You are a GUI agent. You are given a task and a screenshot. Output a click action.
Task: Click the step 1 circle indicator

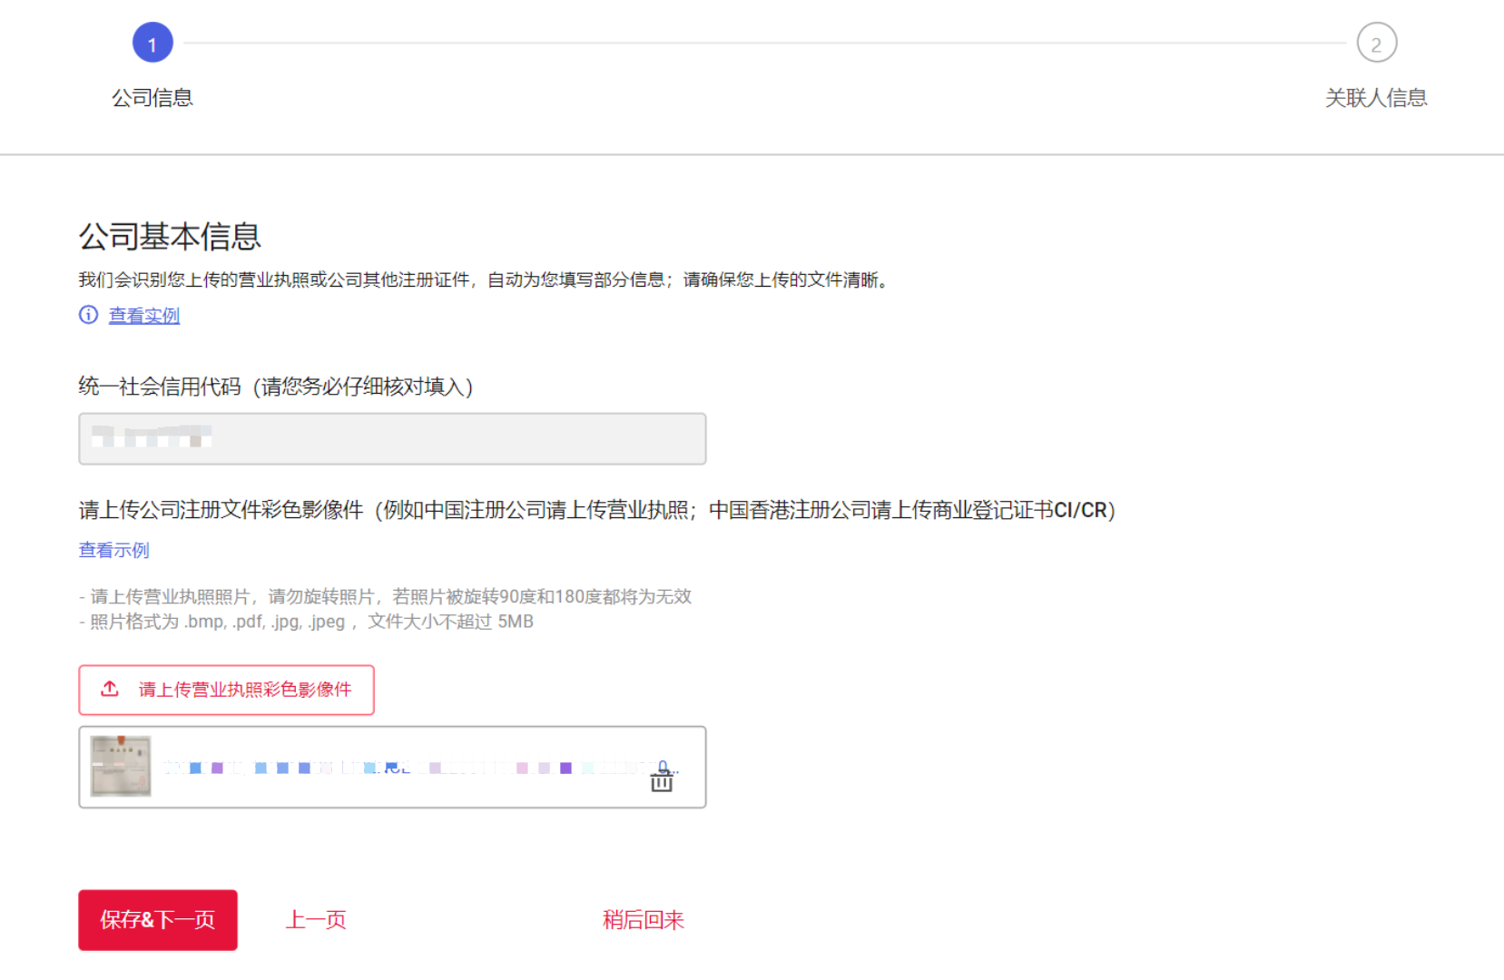click(x=152, y=43)
